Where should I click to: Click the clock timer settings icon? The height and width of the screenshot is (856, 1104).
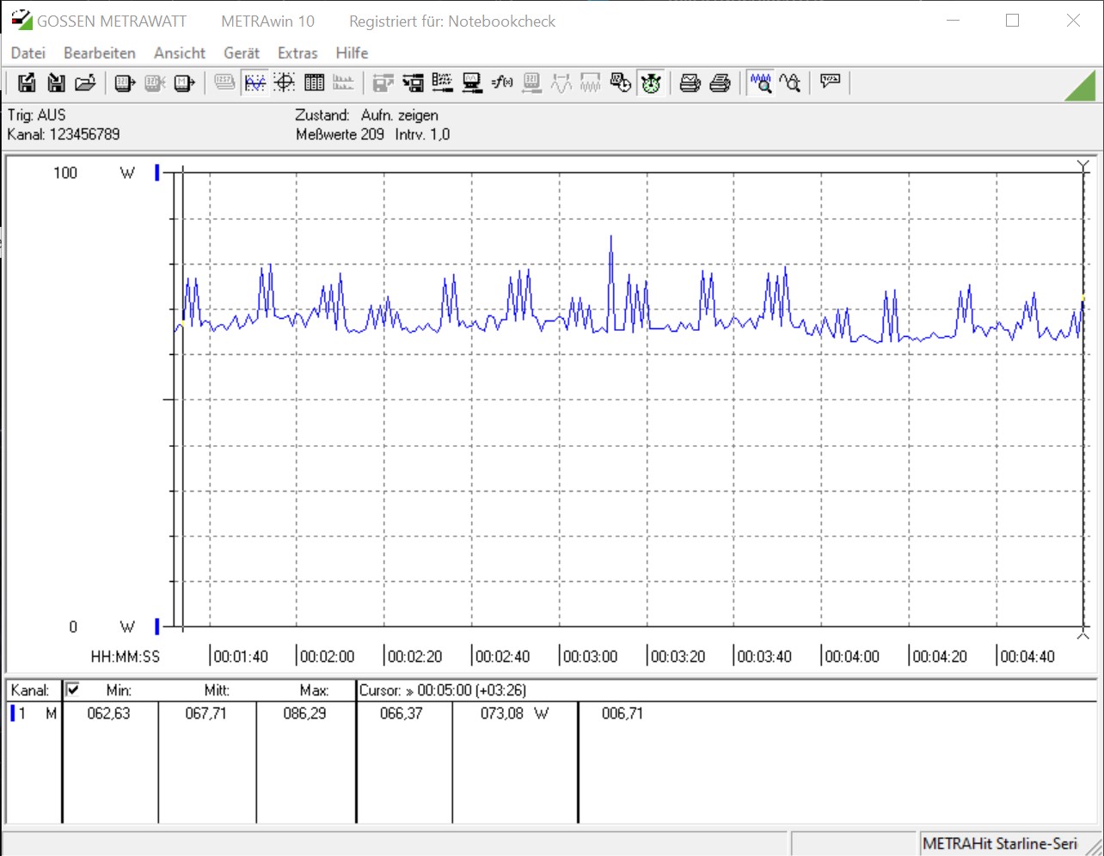(620, 83)
